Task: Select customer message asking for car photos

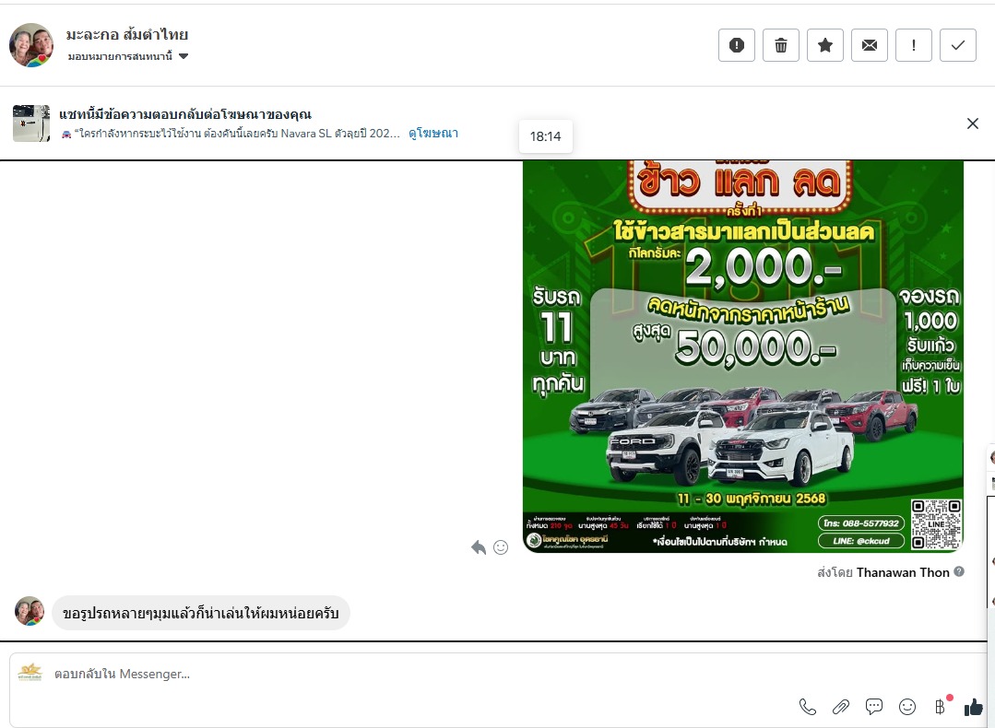Action: click(200, 613)
